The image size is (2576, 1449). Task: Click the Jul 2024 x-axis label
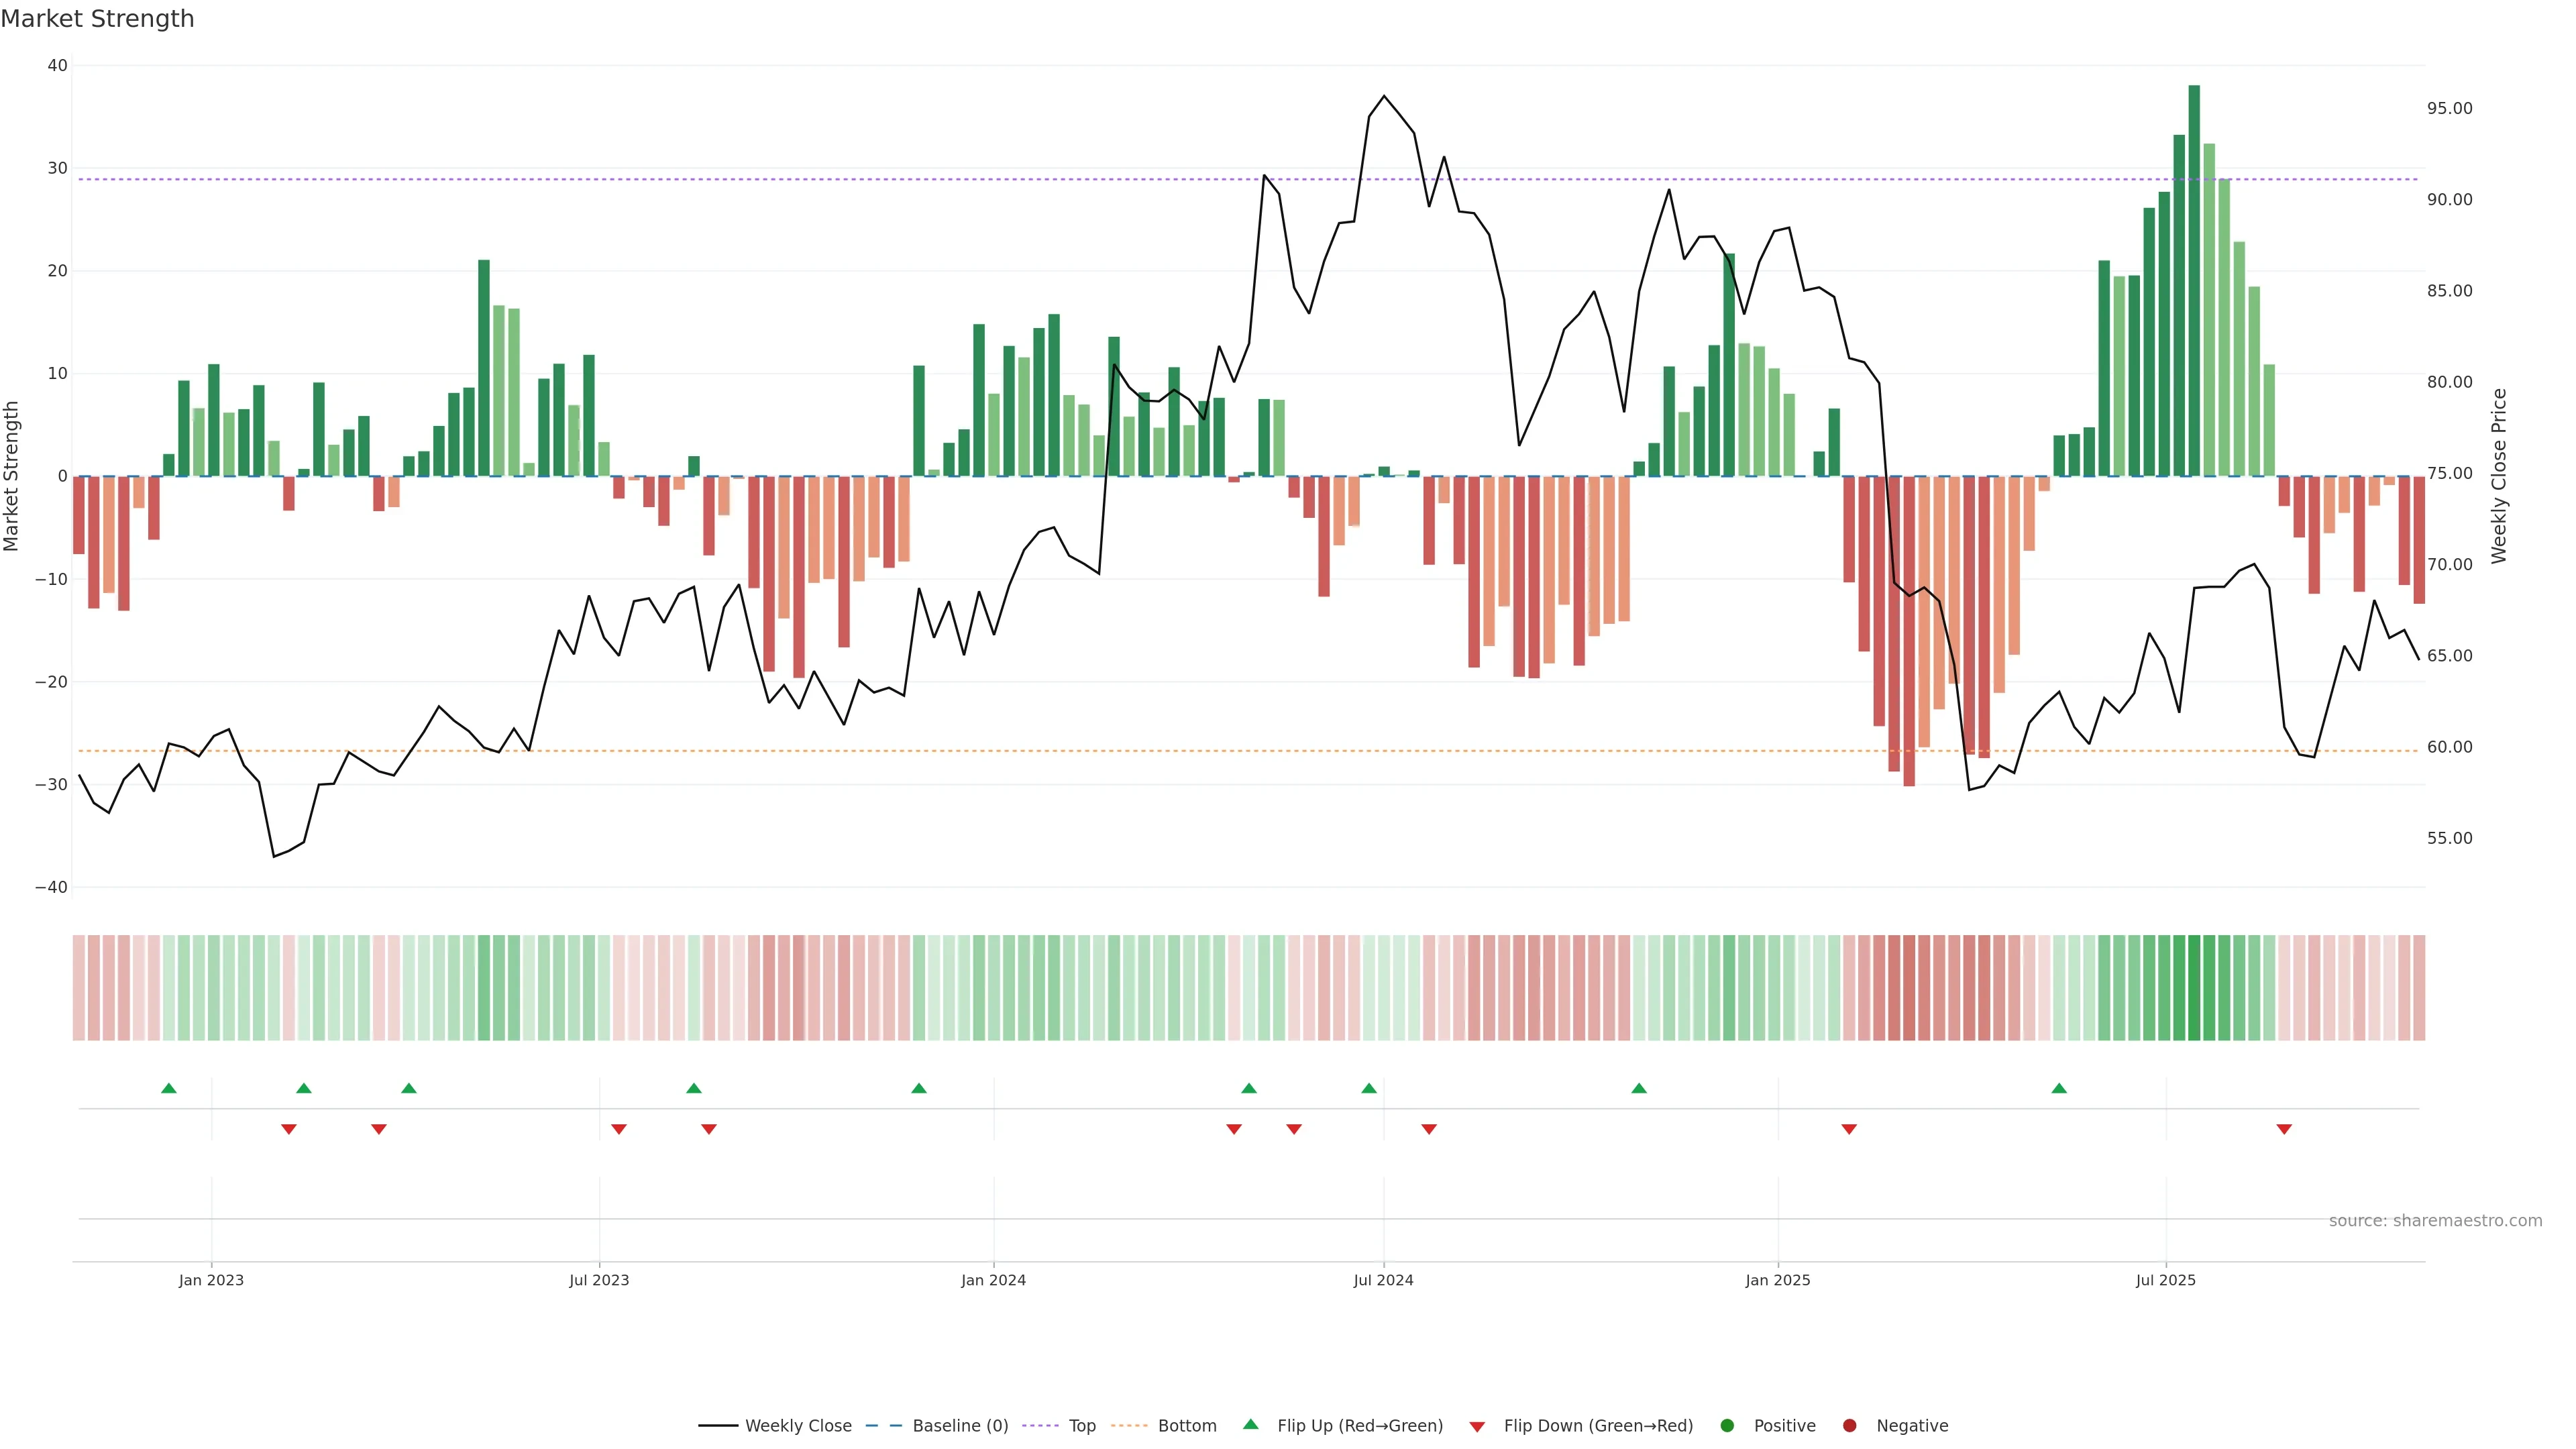pos(1383,1280)
